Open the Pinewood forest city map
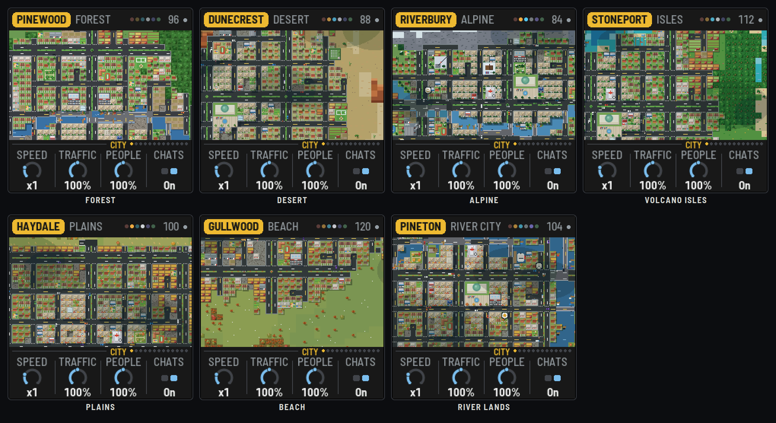This screenshot has width=776, height=423. tap(100, 85)
